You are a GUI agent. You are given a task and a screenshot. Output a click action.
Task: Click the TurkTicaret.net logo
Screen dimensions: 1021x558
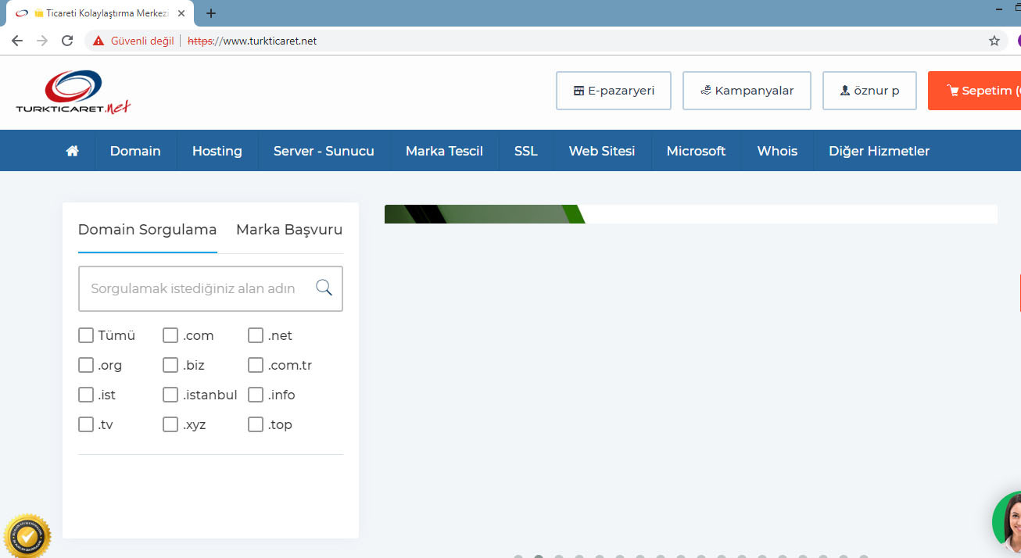[x=73, y=92]
